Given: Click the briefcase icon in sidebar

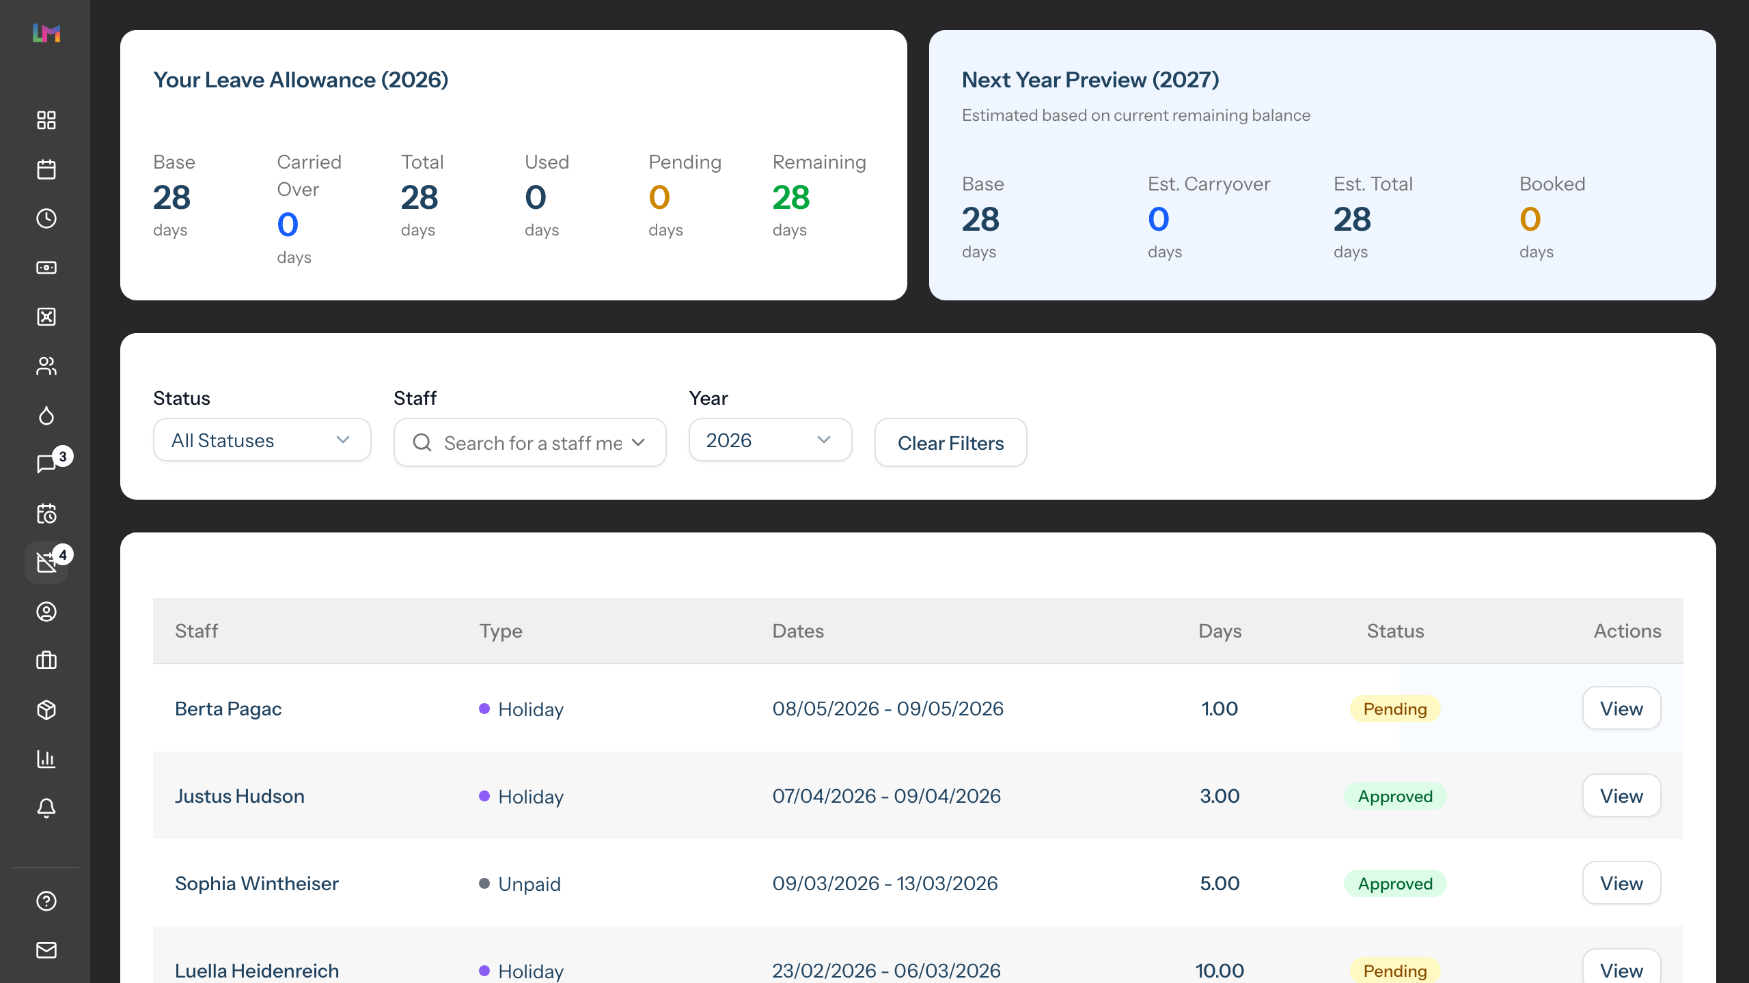Looking at the screenshot, I should coord(46,661).
